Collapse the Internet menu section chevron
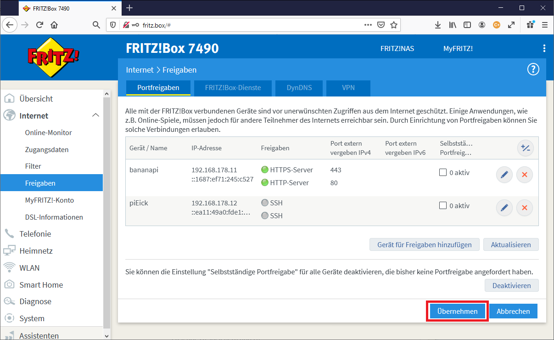 coord(95,115)
